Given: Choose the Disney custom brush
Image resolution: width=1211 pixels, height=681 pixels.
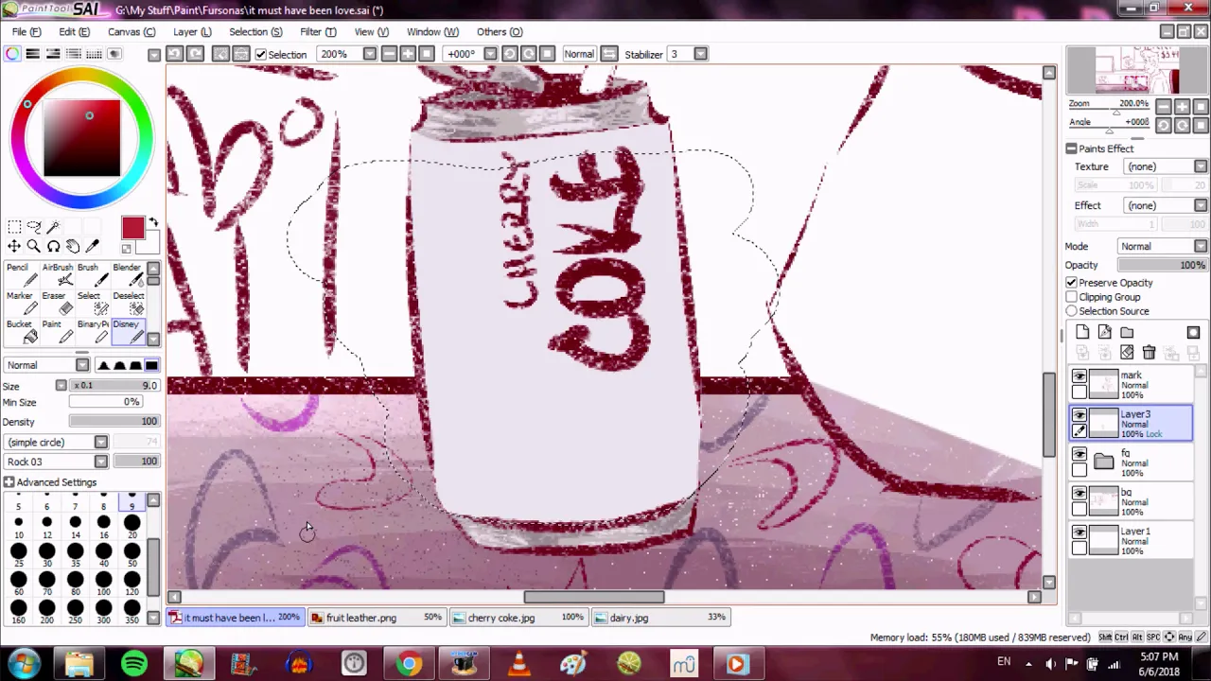Looking at the screenshot, I should pyautogui.click(x=128, y=332).
